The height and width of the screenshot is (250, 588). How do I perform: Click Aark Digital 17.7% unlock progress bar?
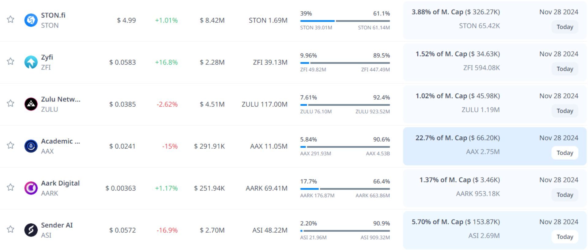coord(345,189)
